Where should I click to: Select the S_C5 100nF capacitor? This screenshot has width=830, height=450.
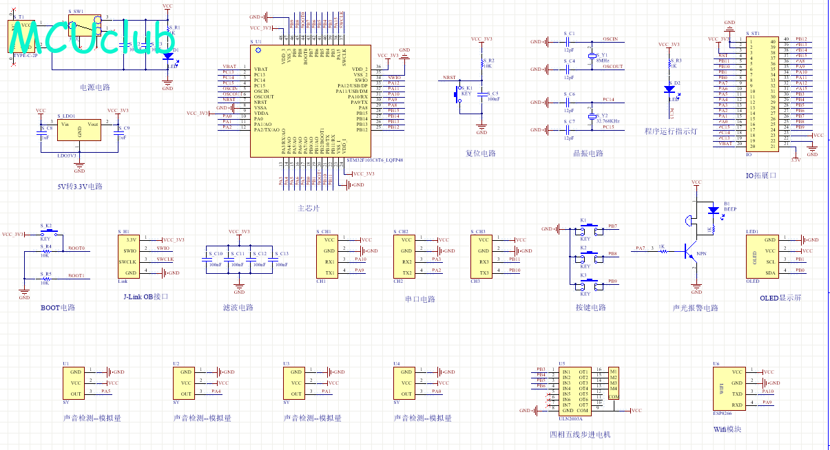(x=482, y=95)
